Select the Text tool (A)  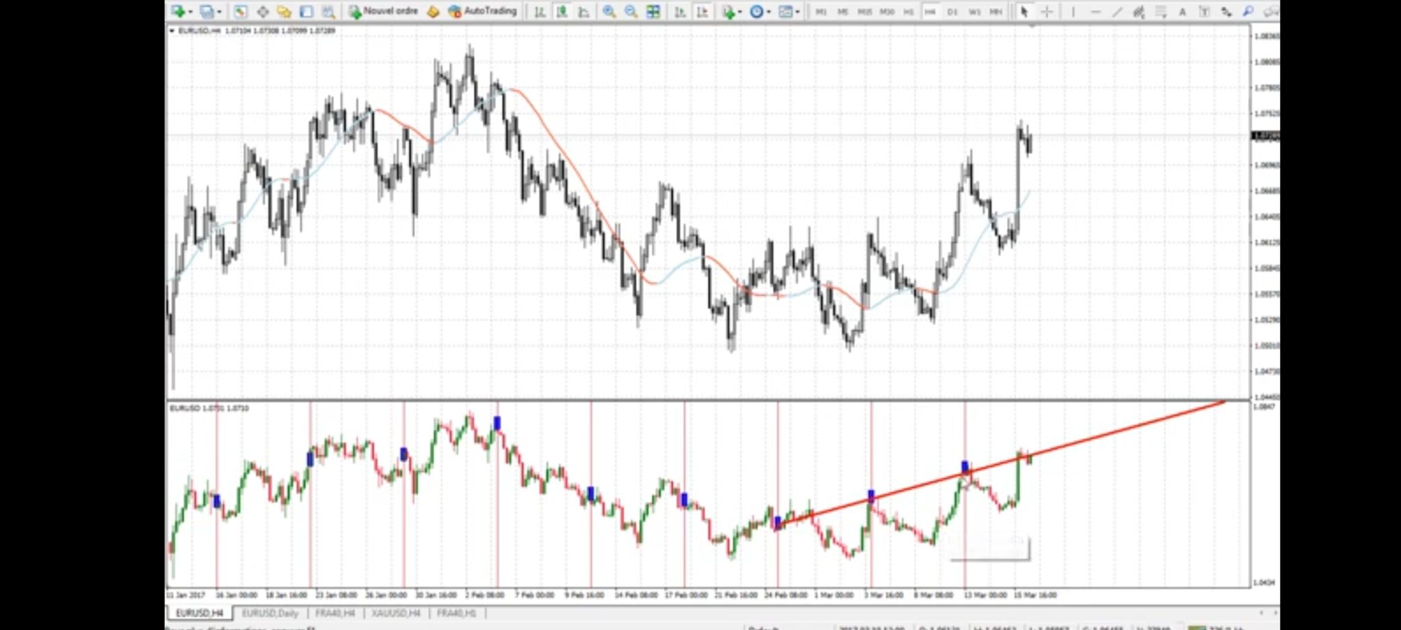(1182, 12)
